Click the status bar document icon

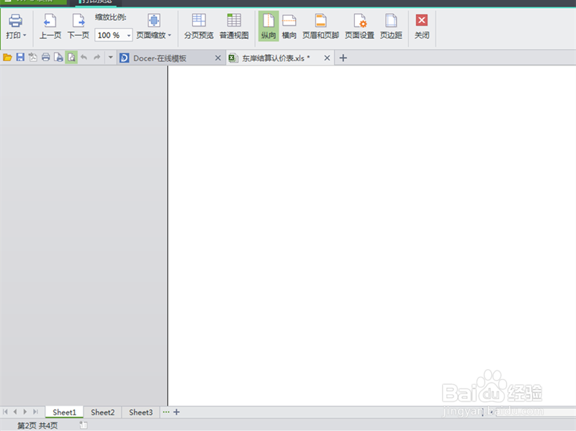point(84,425)
